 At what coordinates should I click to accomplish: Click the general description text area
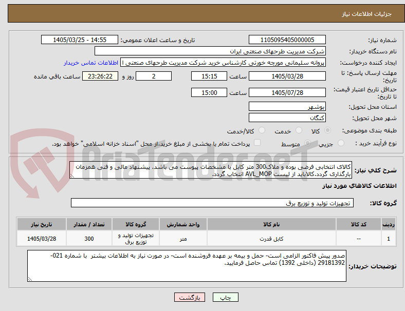point(211,170)
